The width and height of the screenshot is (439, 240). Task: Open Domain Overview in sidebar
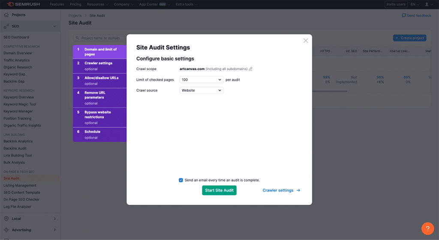[x=18, y=53]
